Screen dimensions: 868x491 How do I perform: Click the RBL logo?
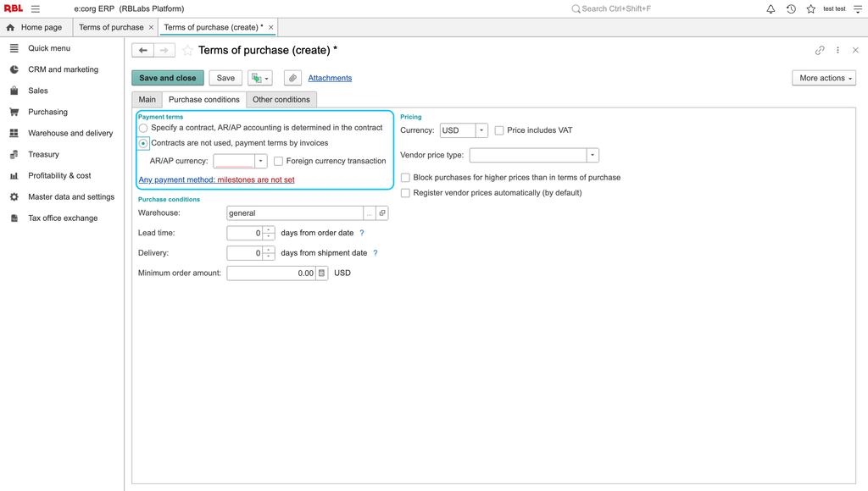tap(14, 8)
